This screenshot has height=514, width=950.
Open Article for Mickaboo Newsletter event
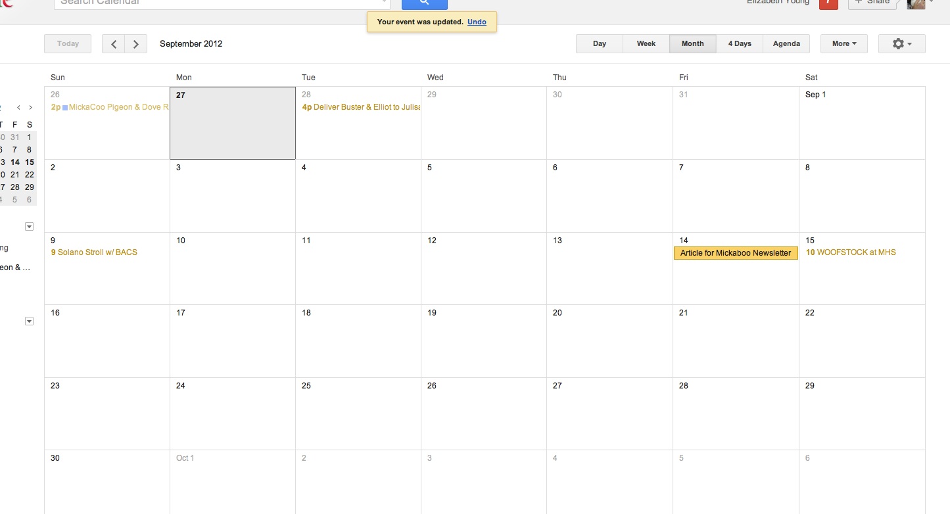[735, 253]
